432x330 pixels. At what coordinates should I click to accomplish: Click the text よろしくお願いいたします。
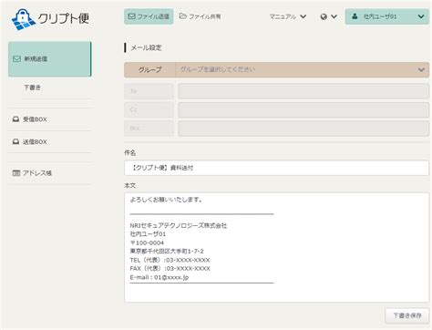tap(166, 200)
